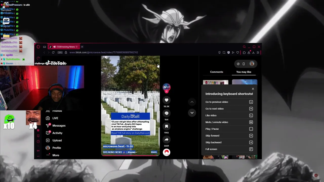This screenshot has width=324, height=182.
Task: Click the BREAKING NEWS caption text
Action: (x=113, y=152)
